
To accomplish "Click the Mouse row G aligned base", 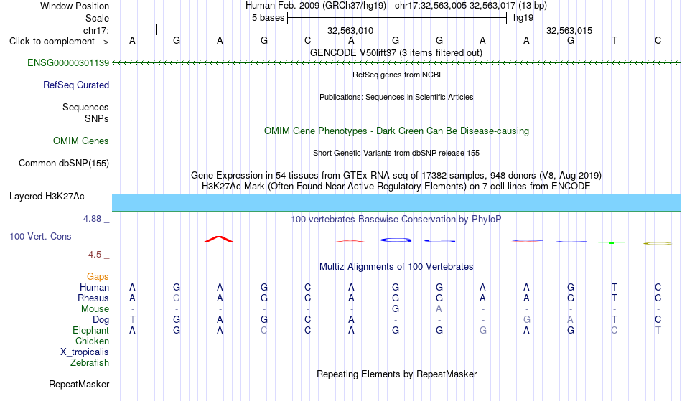I will pyautogui.click(x=396, y=309).
